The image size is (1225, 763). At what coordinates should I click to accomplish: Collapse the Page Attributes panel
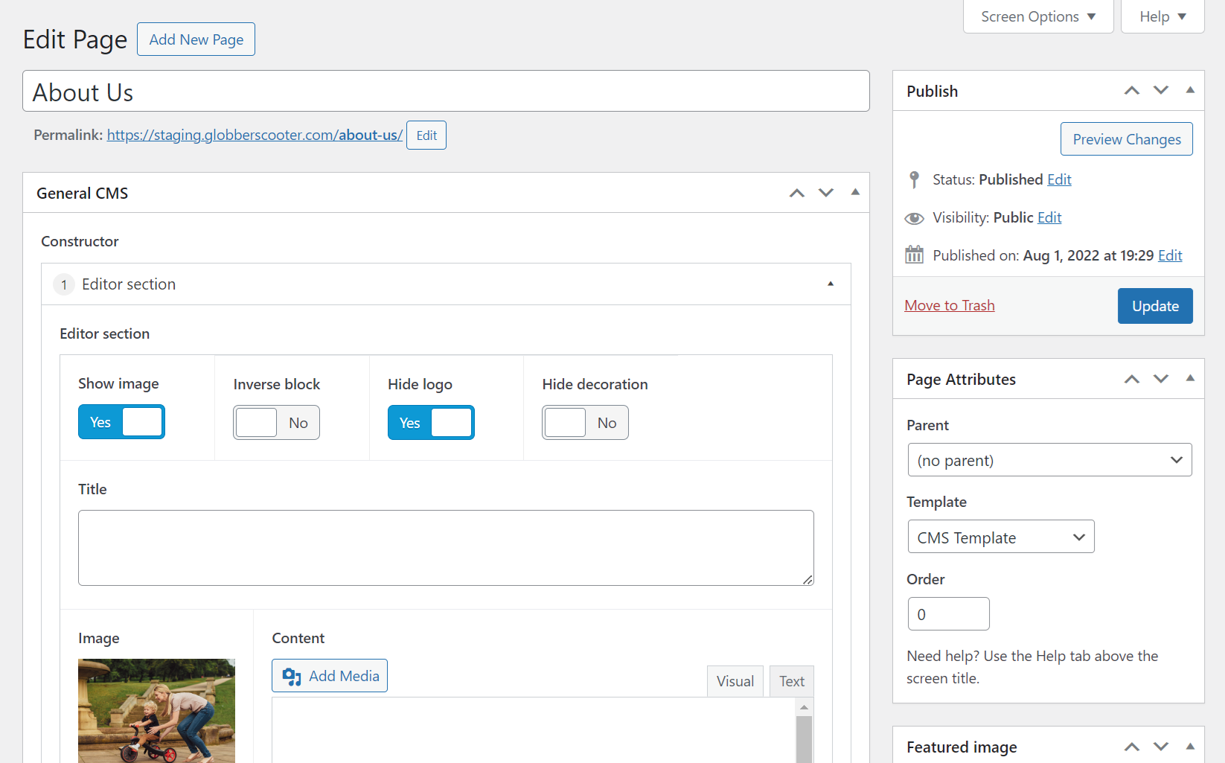pyautogui.click(x=1190, y=378)
